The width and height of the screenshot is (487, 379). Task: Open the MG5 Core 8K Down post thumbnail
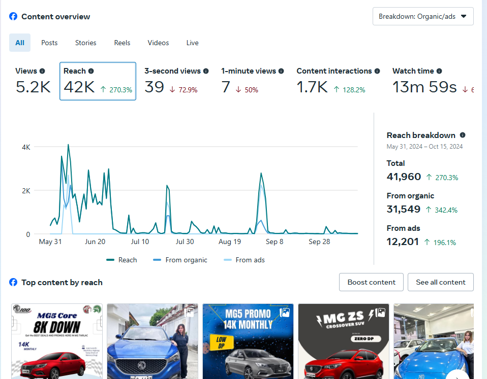[57, 341]
